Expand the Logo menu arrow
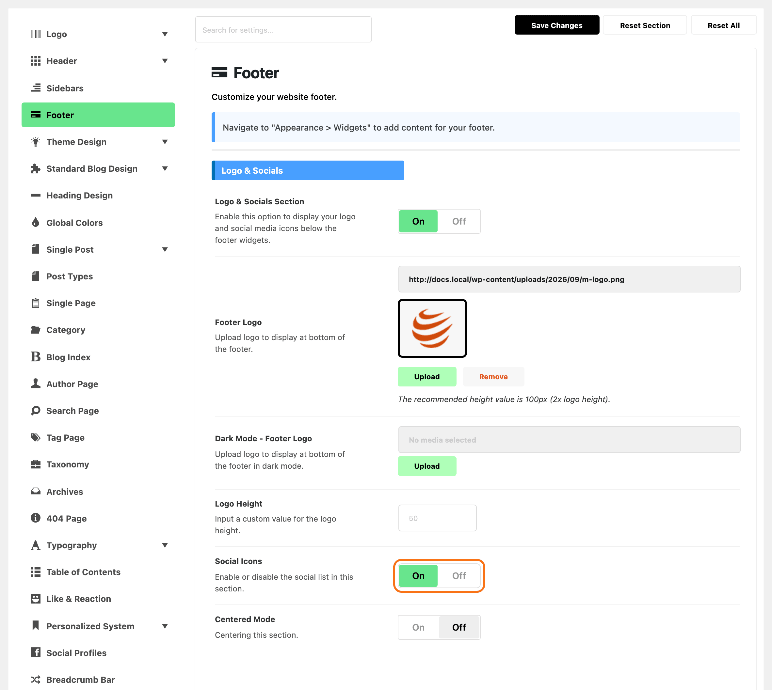 point(165,34)
